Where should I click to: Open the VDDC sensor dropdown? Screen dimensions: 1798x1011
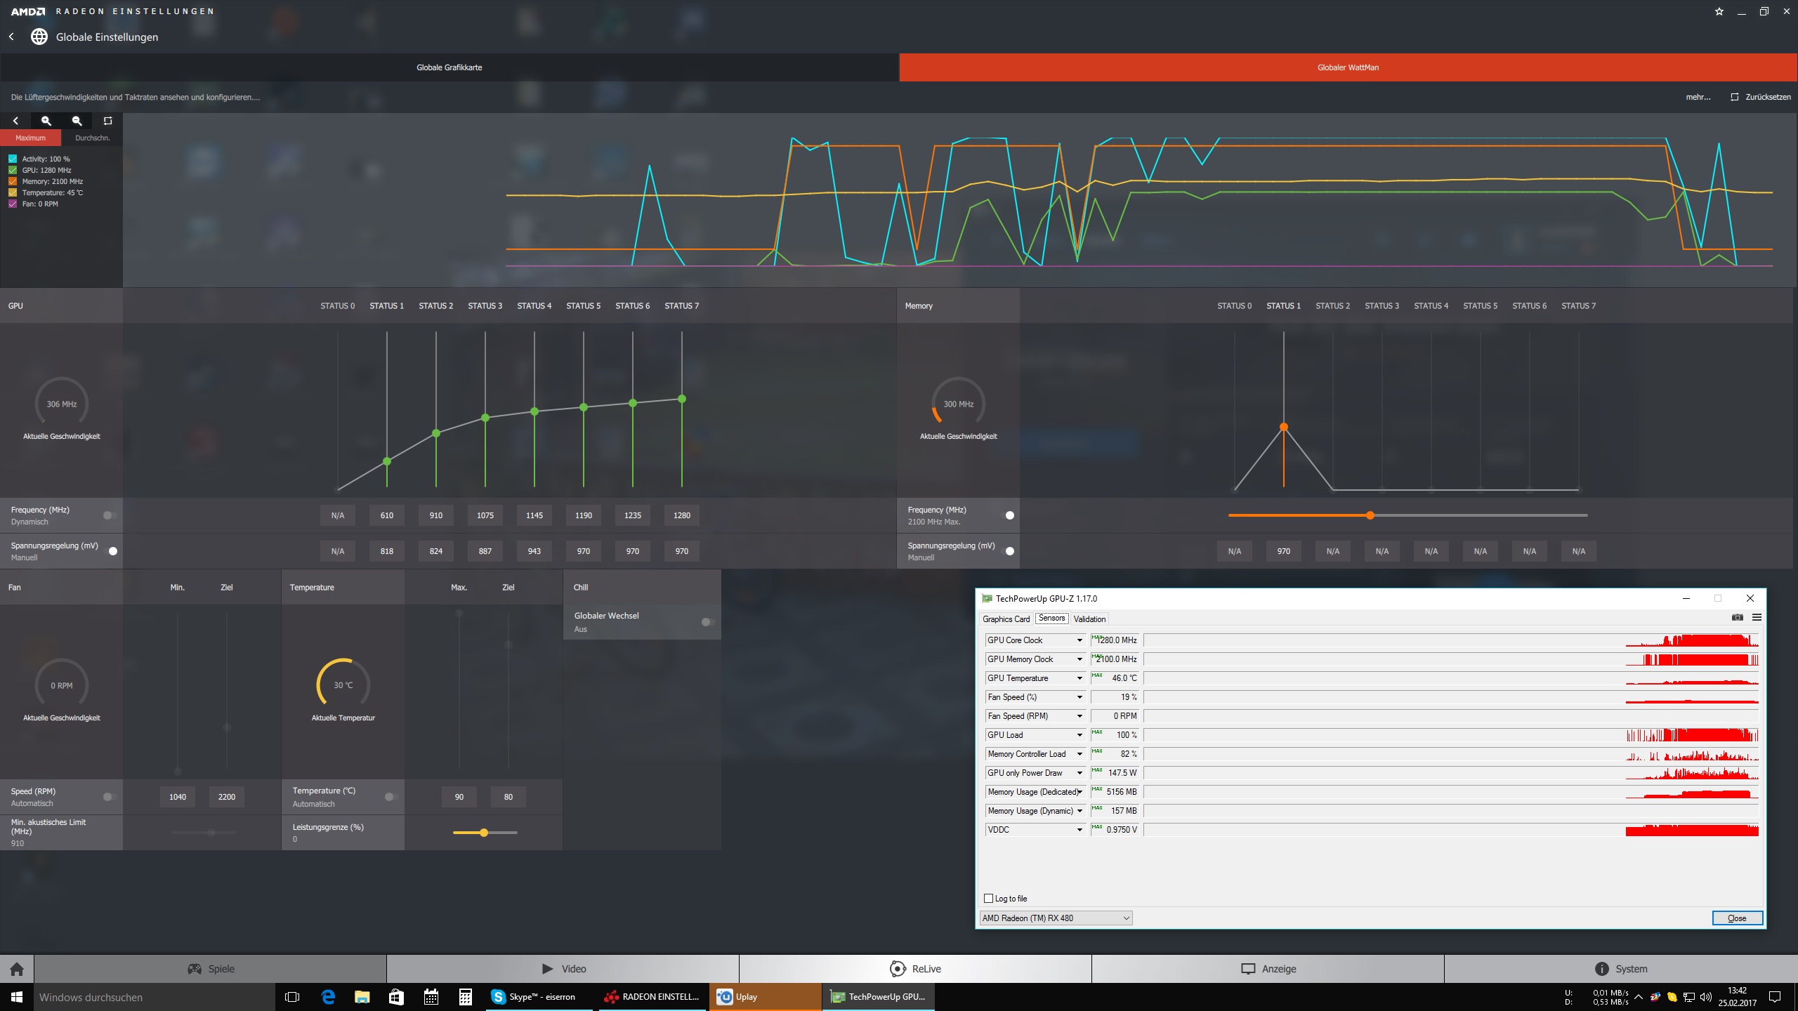tap(1080, 830)
